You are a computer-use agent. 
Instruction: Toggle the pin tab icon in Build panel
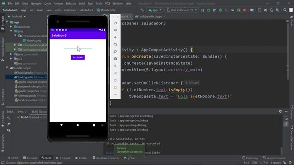[8, 124]
